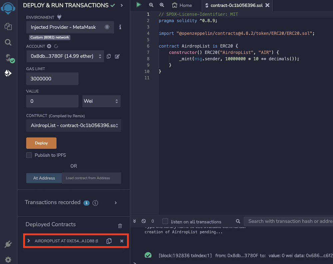Image resolution: width=333 pixels, height=264 pixels.
Task: Copy the deployed AirdropList contract address
Action: (x=109, y=241)
